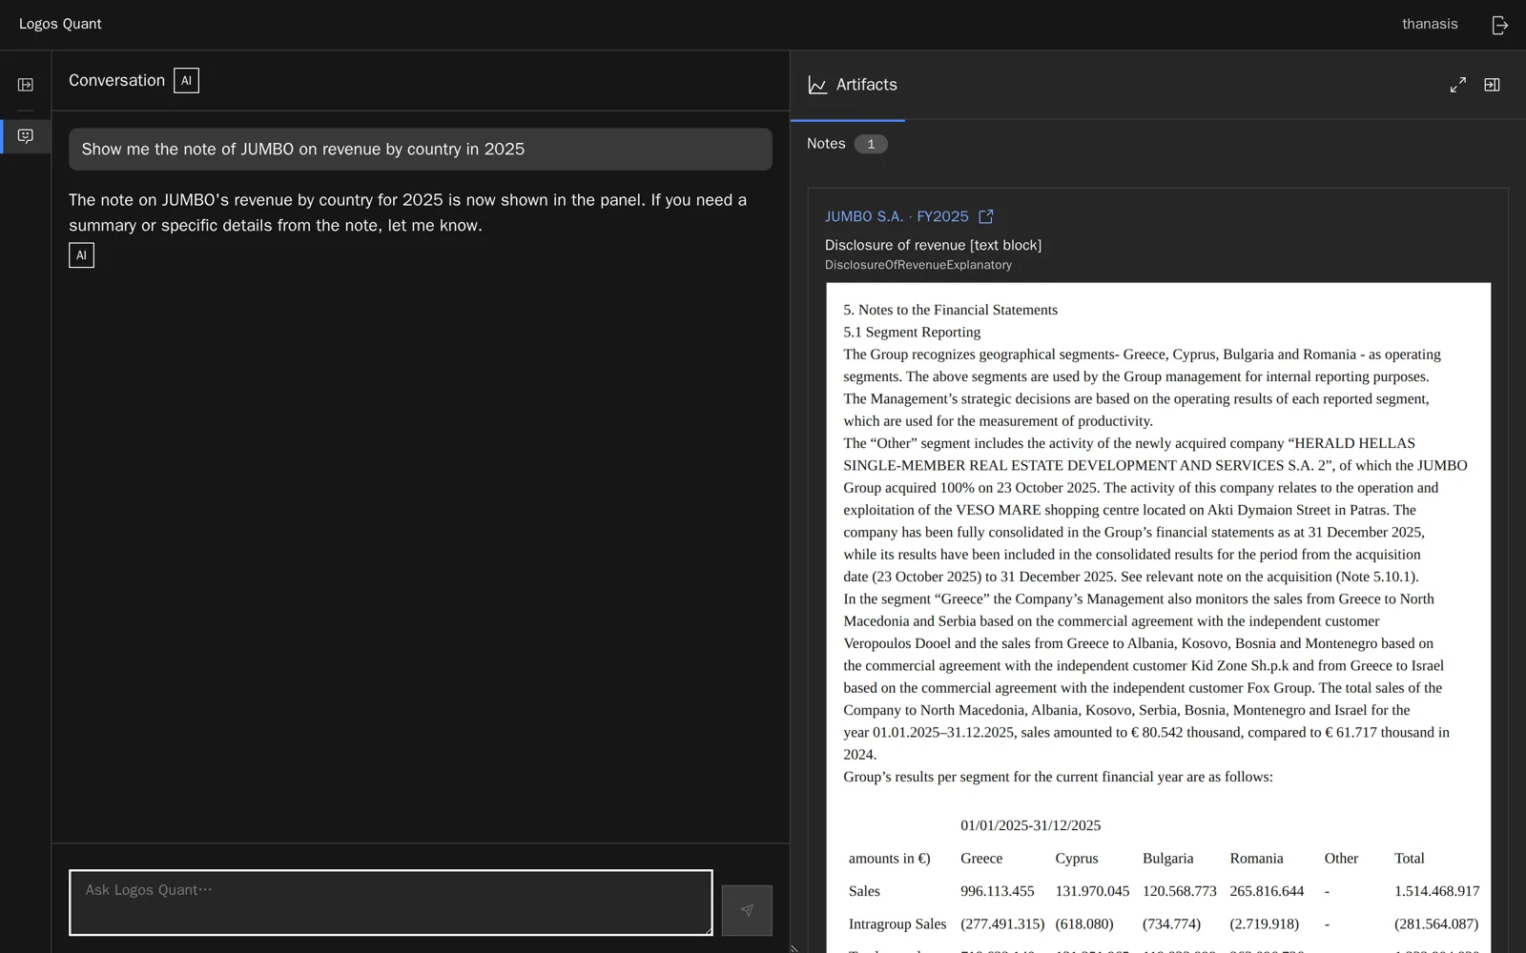Click the AI badge under the response
Screen dimensions: 1526x953
tap(81, 255)
